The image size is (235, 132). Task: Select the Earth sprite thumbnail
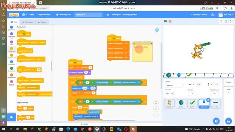(181, 104)
